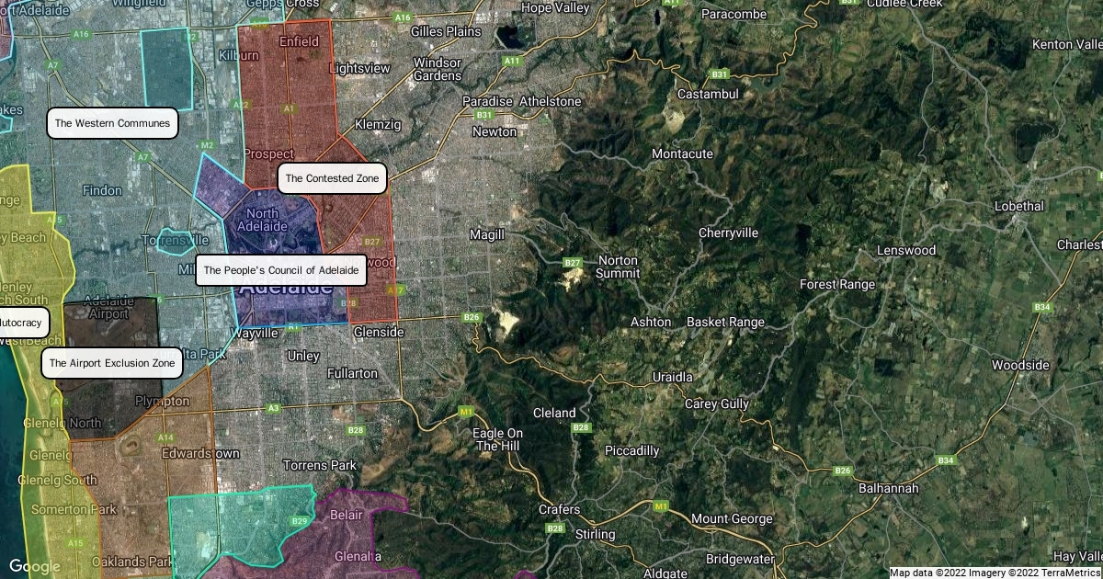Click the Eagle On The Hill label
This screenshot has width=1103, height=579.
[x=497, y=439]
